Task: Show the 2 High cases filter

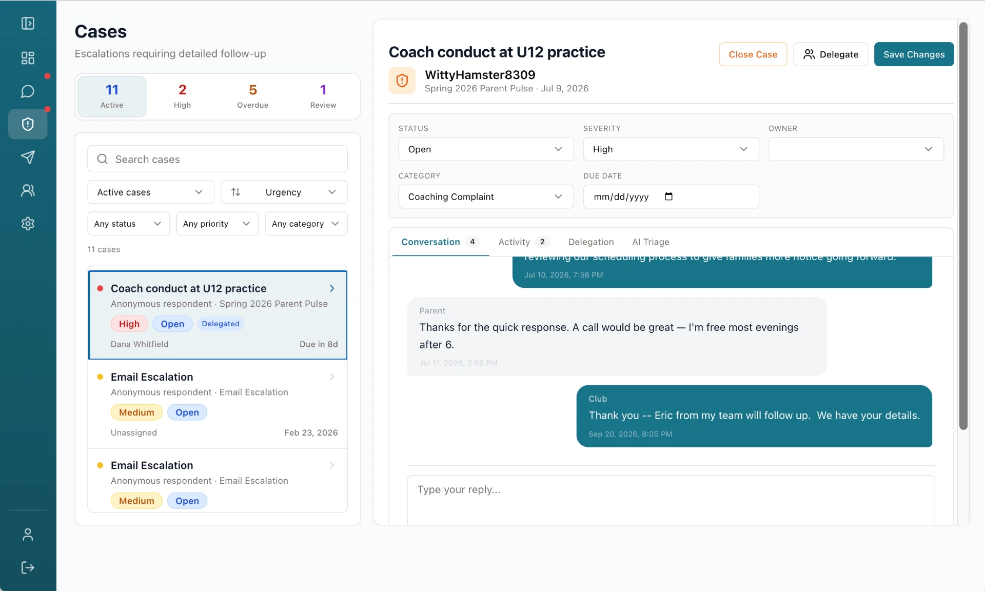Action: coord(182,96)
